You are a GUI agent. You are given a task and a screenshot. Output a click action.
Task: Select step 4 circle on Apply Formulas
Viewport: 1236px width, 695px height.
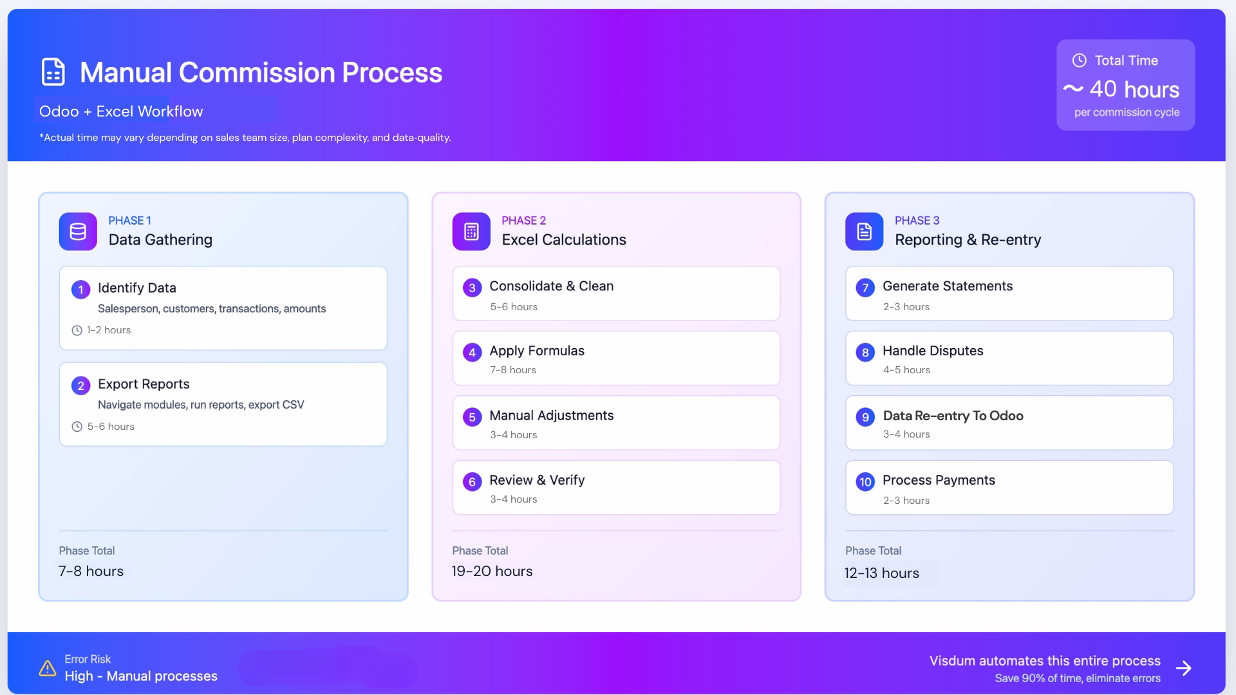pos(473,353)
